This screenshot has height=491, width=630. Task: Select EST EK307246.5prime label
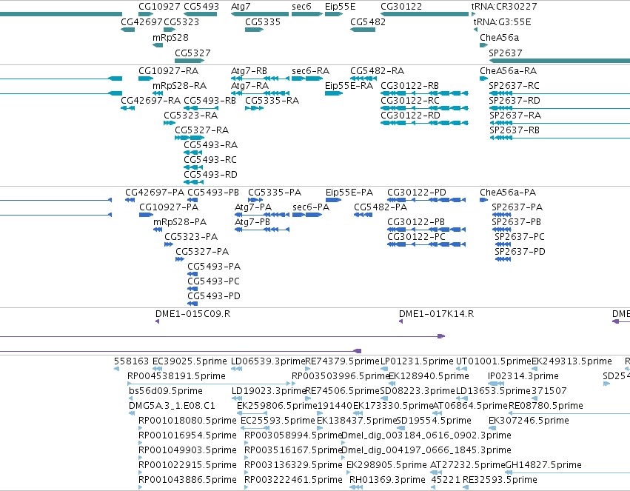point(529,421)
